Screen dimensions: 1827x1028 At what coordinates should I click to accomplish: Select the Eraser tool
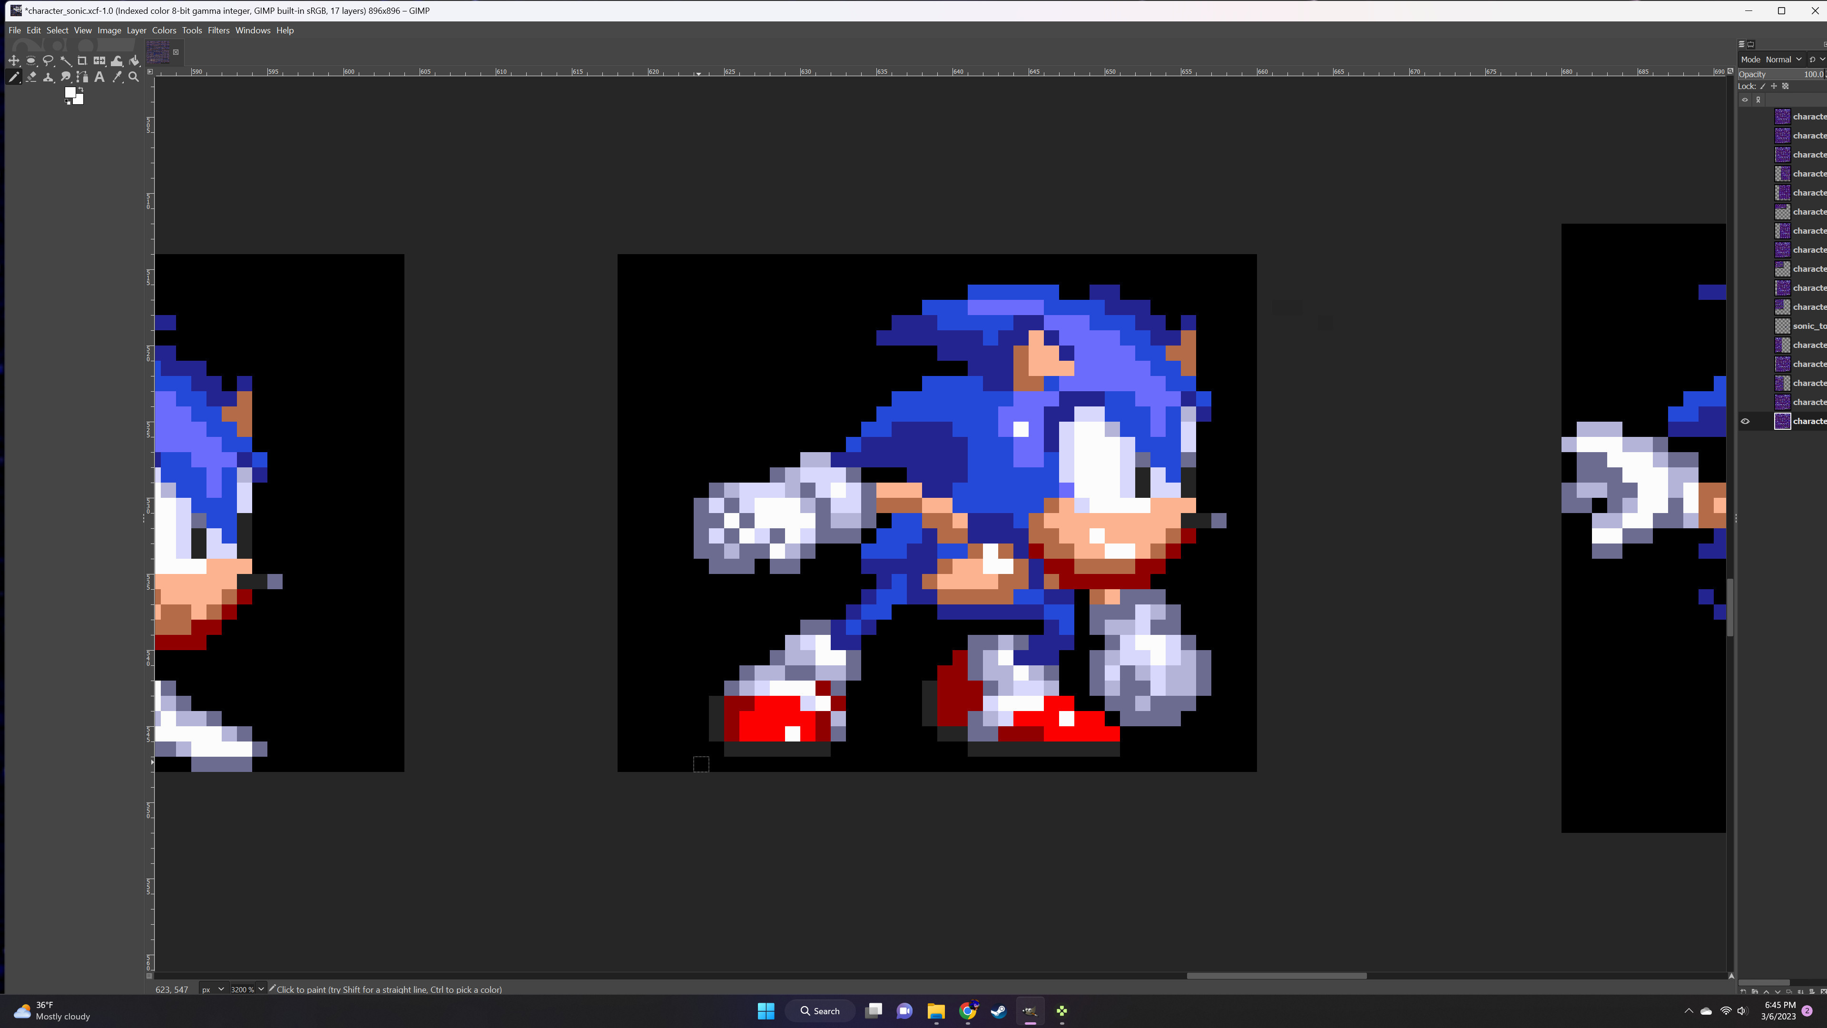[31, 78]
